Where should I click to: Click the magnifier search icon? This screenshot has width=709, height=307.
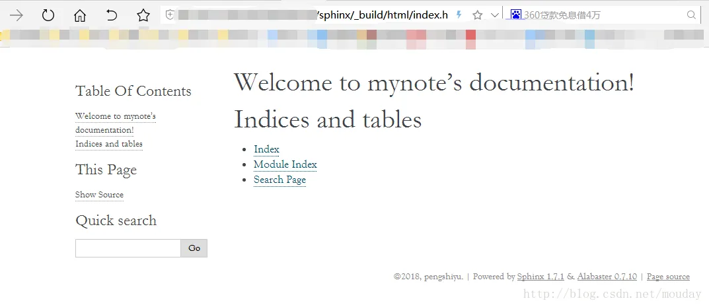click(x=691, y=15)
